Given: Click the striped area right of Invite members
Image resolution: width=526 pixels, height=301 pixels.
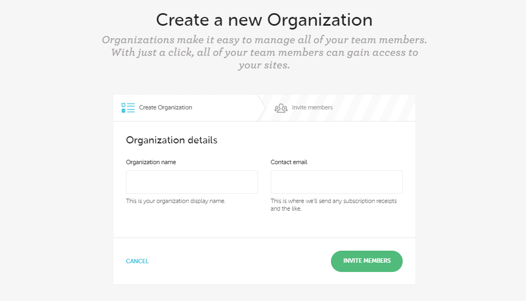Looking at the screenshot, I should point(378,108).
